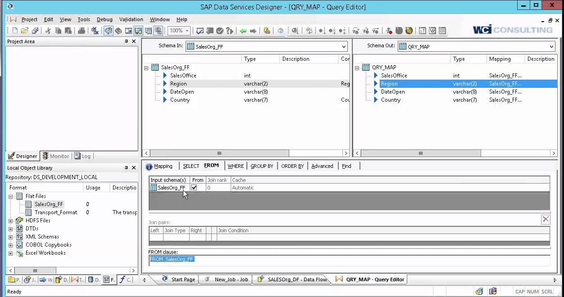Switch to the SELECT tab
This screenshot has width=564, height=297.
pos(191,166)
